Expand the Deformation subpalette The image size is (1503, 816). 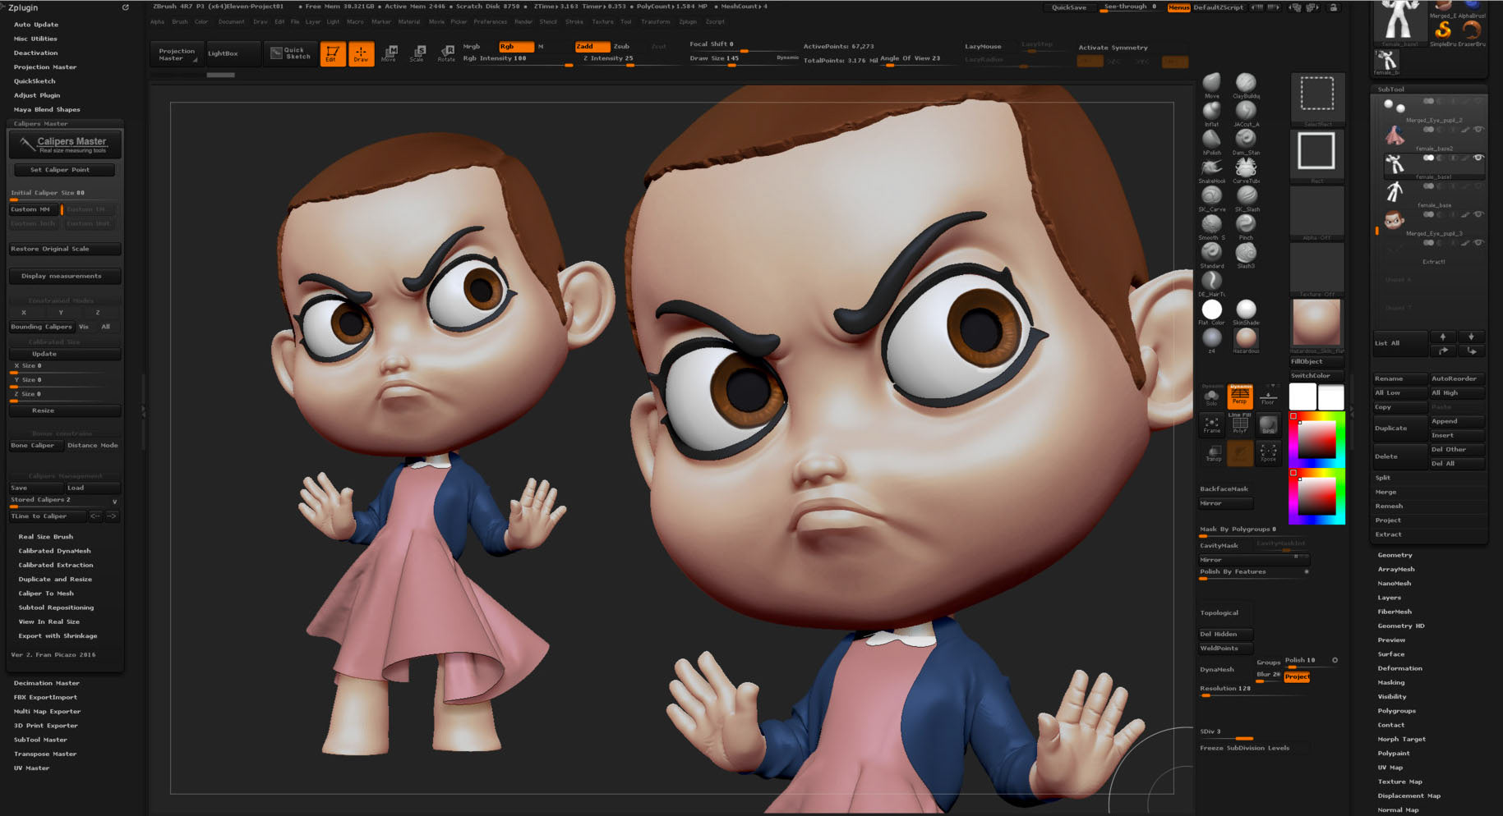1399,668
